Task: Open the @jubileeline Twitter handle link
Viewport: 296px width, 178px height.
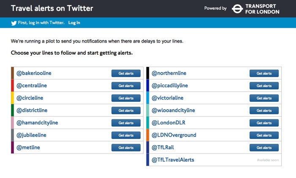Action: (31, 135)
